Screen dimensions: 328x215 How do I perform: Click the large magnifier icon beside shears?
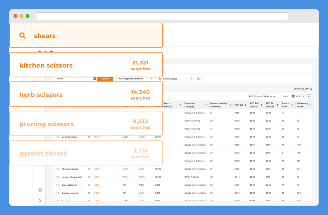tap(23, 36)
